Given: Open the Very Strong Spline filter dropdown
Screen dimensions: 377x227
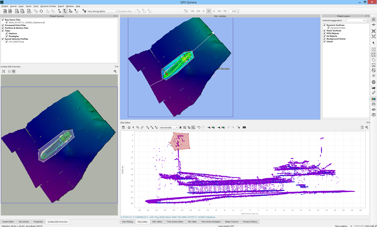Looking at the screenshot, I should click(x=102, y=11).
